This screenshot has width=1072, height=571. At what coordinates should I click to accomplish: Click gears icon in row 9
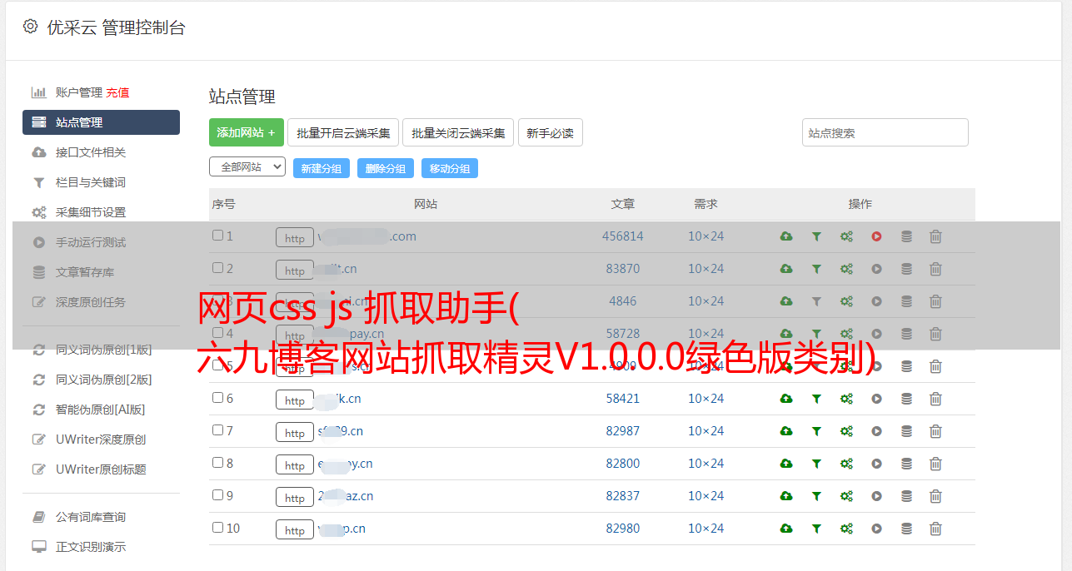click(x=846, y=496)
